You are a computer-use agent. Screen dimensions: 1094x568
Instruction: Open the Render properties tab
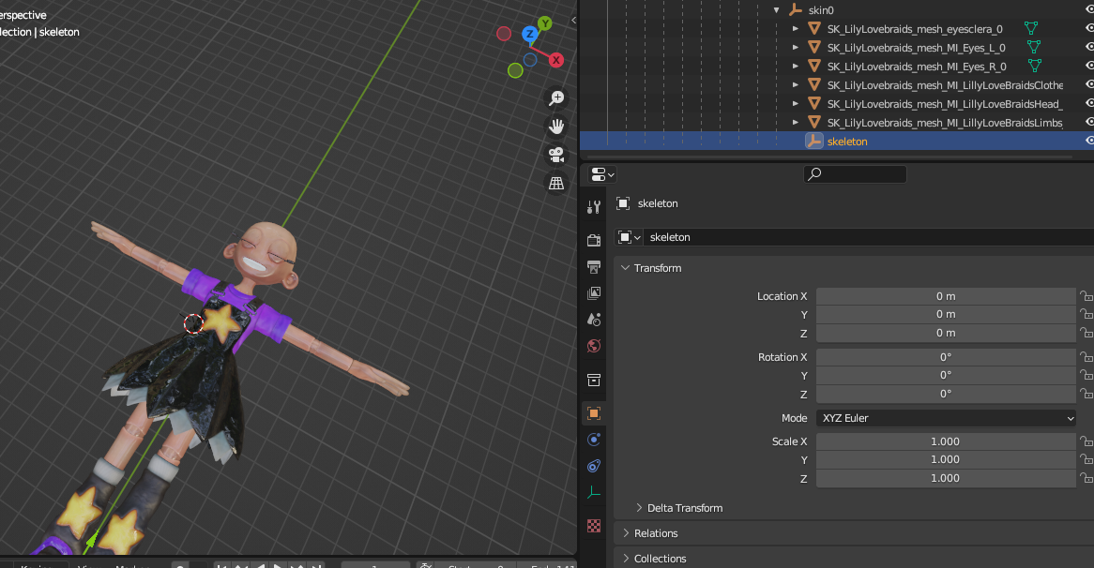coord(593,241)
